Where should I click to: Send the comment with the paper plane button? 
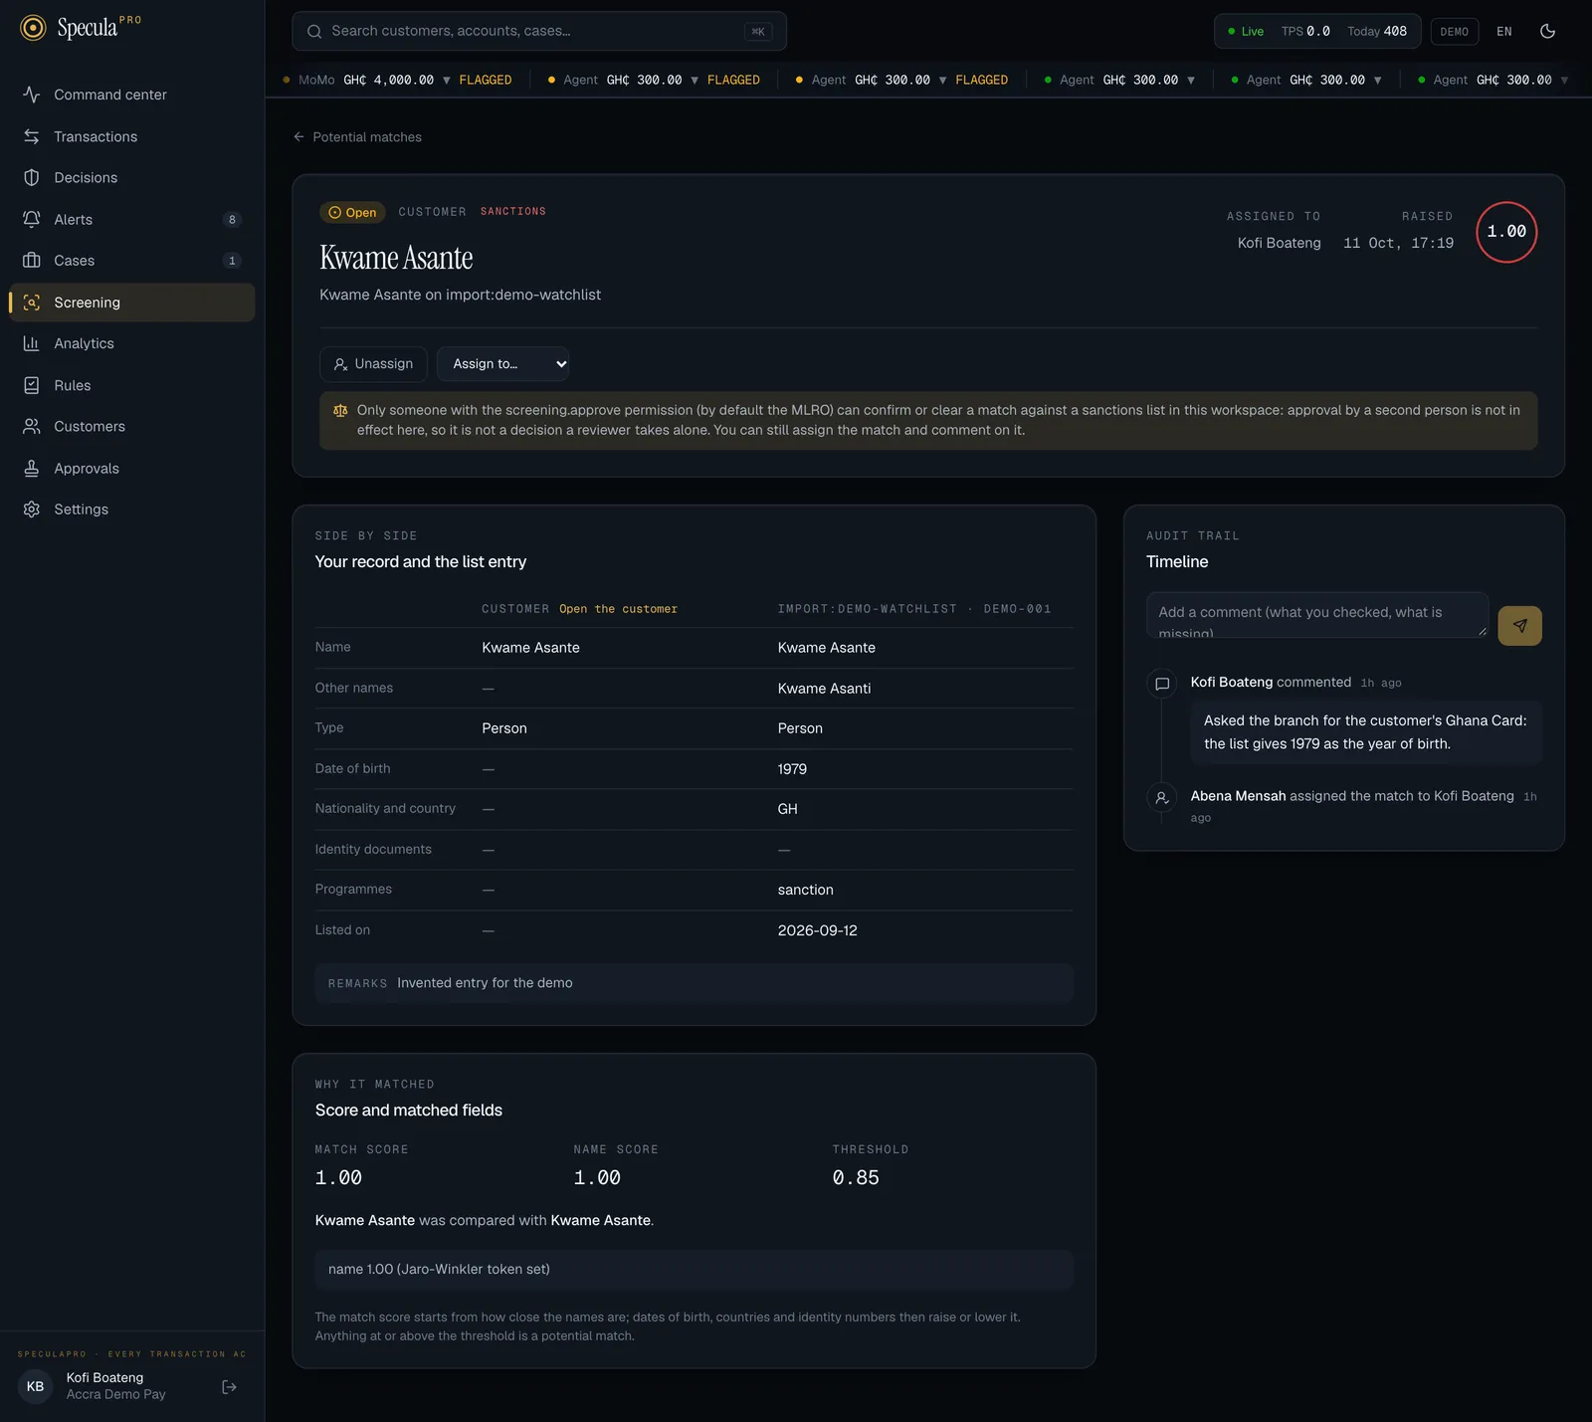1519,626
